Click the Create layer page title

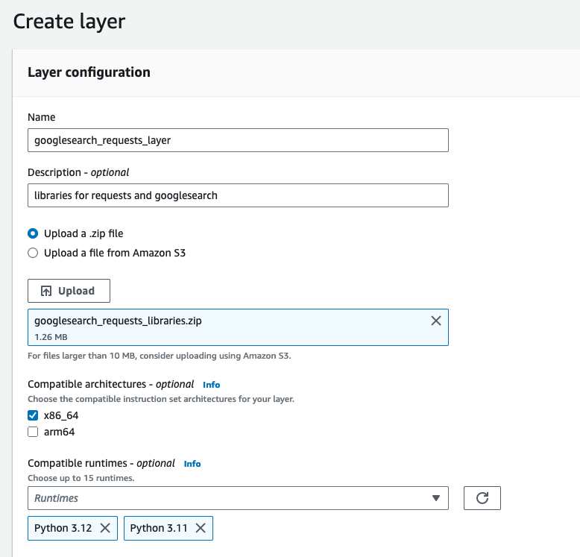click(x=69, y=22)
